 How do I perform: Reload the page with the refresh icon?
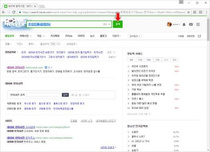(x=14, y=12)
